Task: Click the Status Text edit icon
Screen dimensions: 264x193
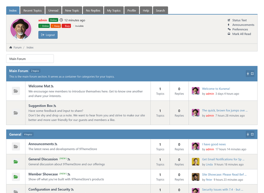Action: 229,20
